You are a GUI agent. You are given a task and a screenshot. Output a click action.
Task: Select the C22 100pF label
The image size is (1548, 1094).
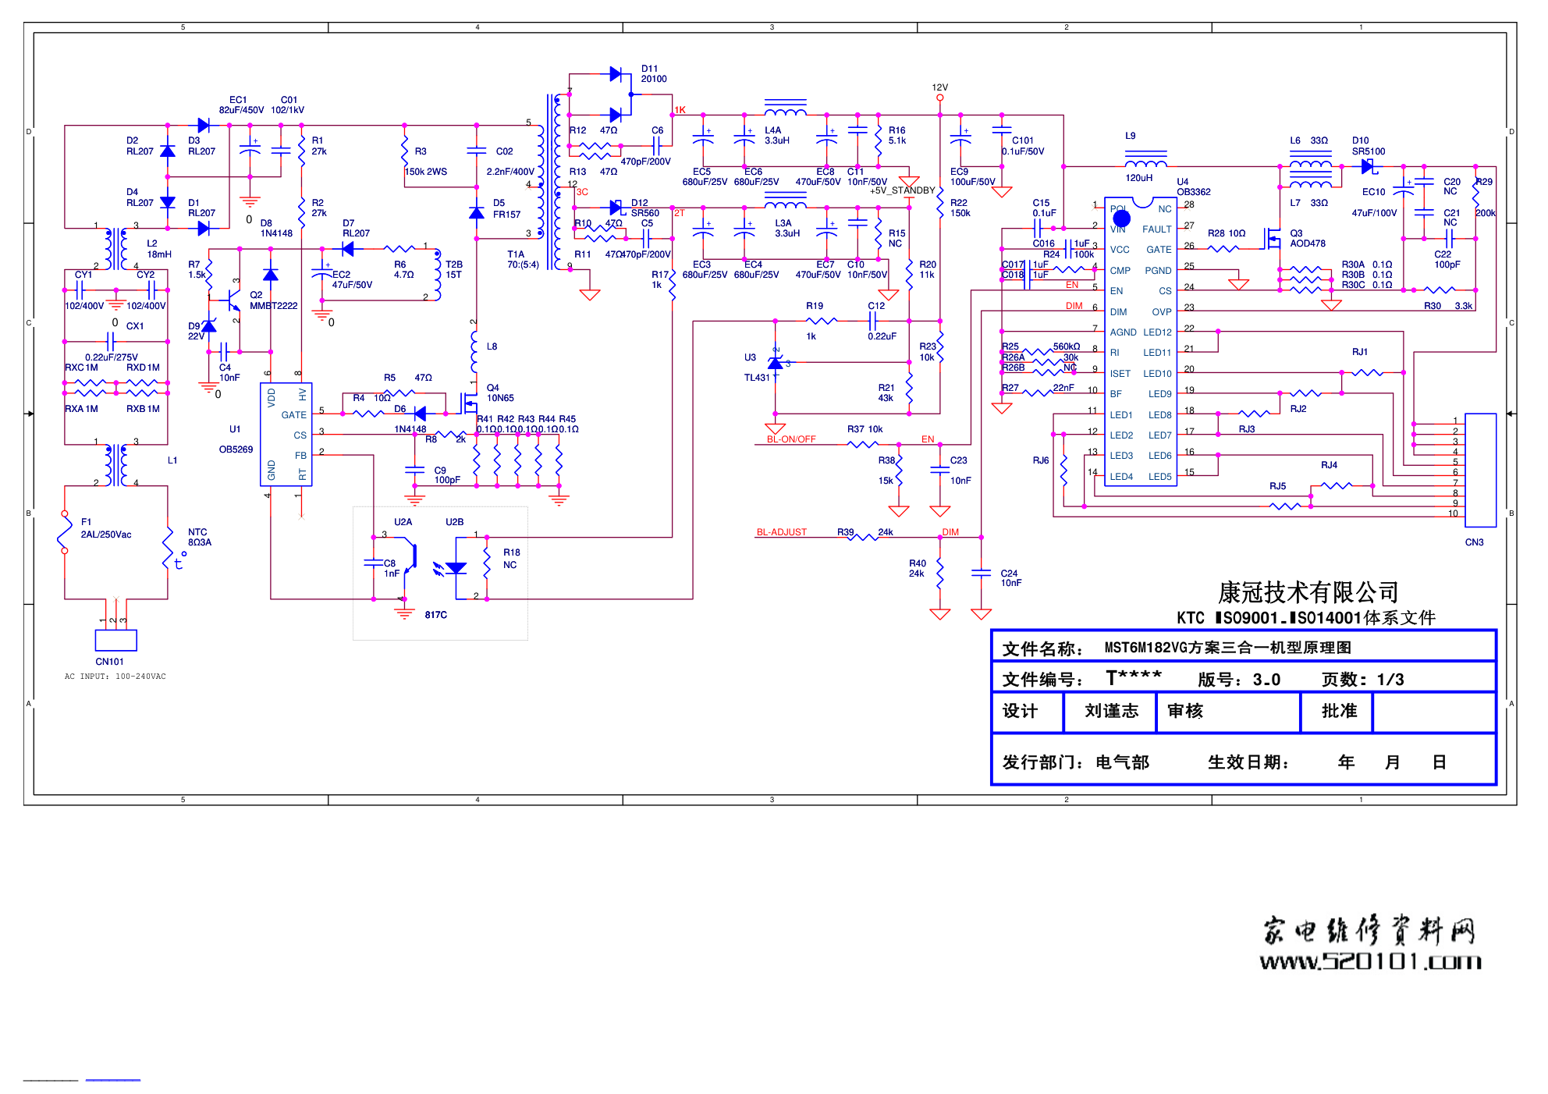point(1447,260)
